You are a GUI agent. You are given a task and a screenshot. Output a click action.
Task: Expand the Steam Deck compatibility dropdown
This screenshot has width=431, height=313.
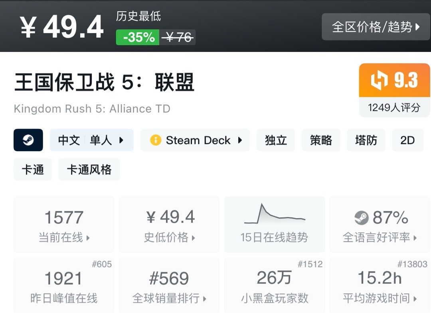coord(195,140)
